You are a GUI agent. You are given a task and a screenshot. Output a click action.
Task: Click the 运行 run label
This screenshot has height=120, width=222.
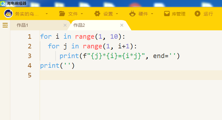[x=208, y=14]
